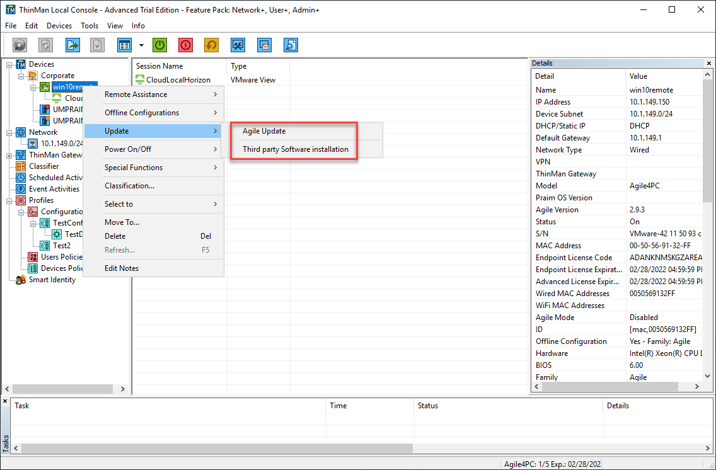Screen dimensions: 716x470
Task: Click the magnifier document search toolbar icon
Action: (291, 45)
